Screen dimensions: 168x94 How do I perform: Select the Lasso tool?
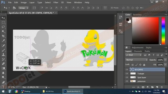(3, 27)
